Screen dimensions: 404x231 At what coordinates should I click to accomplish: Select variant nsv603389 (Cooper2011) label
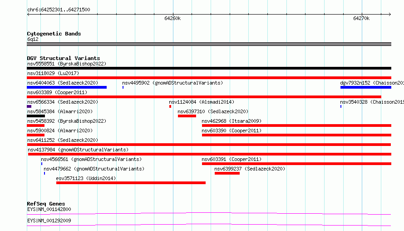57,92
